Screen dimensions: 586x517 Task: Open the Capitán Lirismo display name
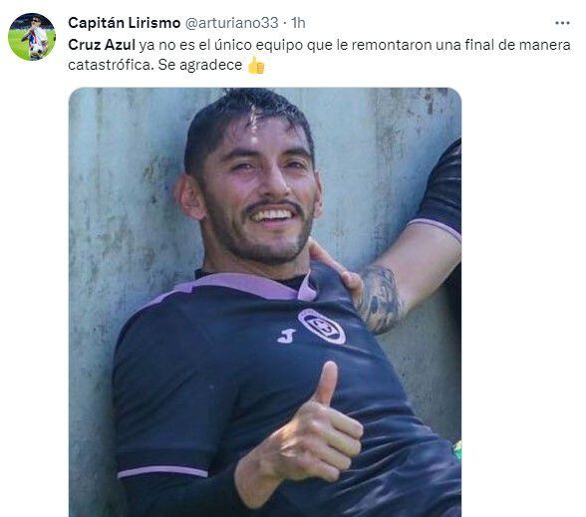tap(124, 23)
